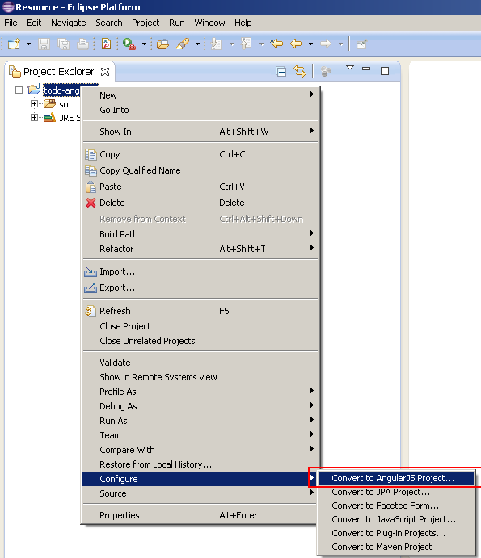Open the New submenu in context menu

[x=200, y=95]
